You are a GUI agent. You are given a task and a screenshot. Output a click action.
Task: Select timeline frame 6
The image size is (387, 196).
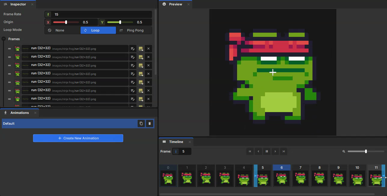click(x=281, y=176)
